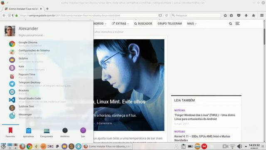Open the Firefox bookmarks library icon
The height and width of the screenshot is (150, 266).
click(x=232, y=15)
